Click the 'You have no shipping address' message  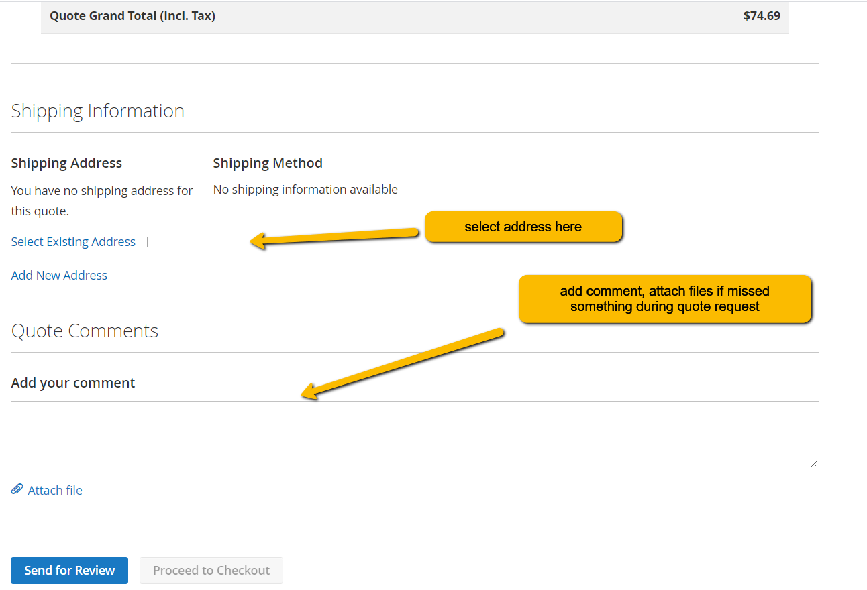[x=102, y=200]
